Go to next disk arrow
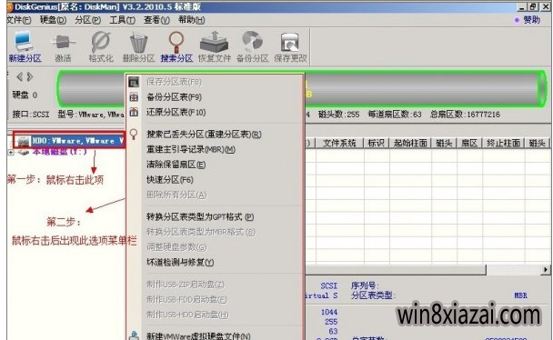The image size is (553, 340). (30, 76)
